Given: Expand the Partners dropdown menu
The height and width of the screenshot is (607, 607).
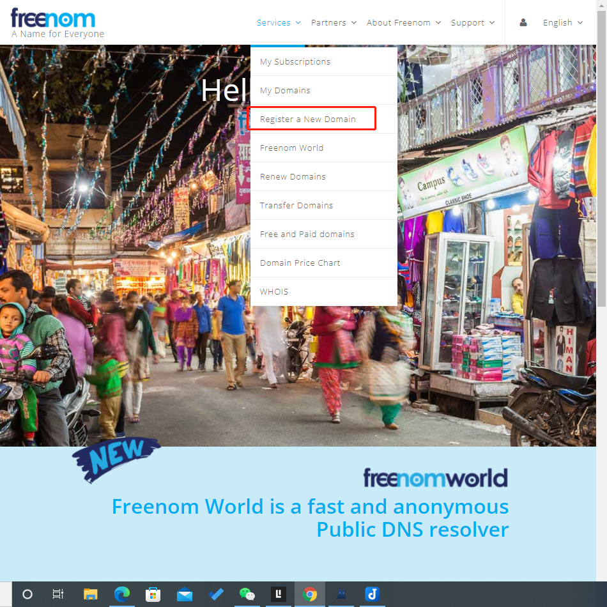Looking at the screenshot, I should 334,22.
